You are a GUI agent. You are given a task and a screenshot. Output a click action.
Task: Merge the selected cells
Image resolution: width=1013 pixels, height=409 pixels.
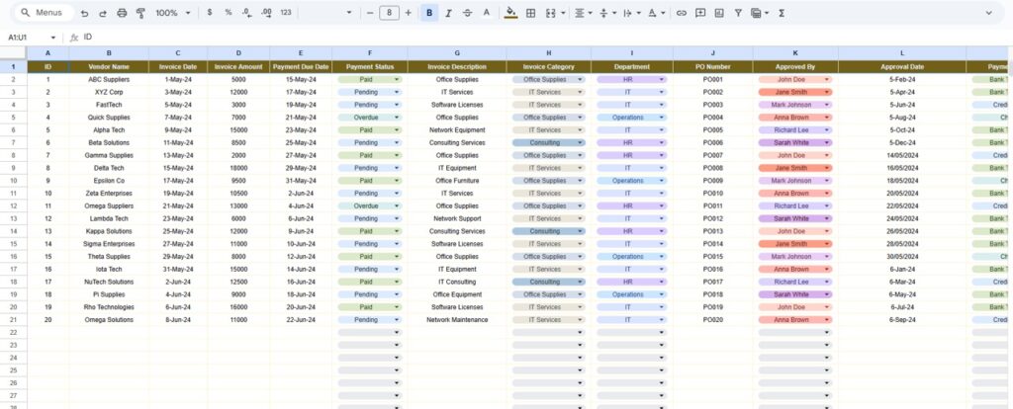pyautogui.click(x=550, y=13)
